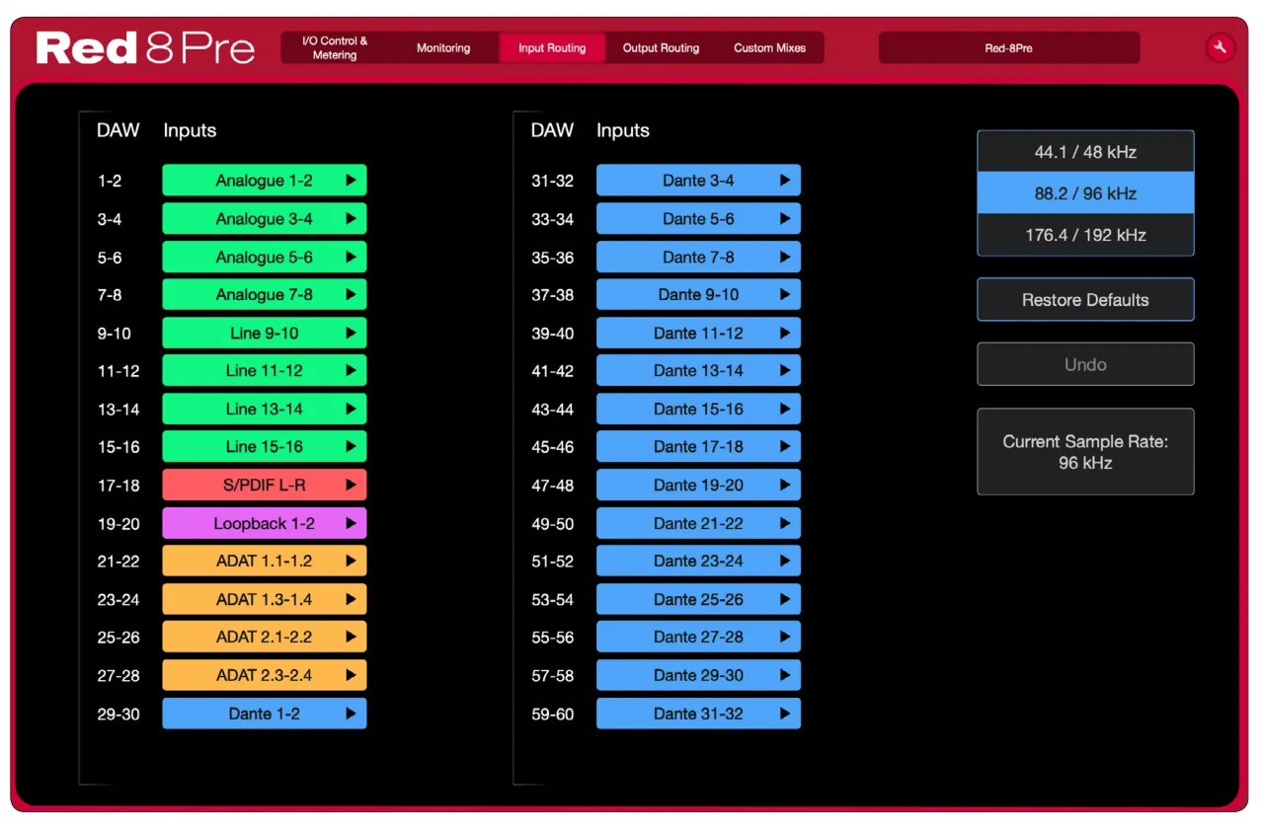Open the Custom Mixes tab

coord(769,47)
